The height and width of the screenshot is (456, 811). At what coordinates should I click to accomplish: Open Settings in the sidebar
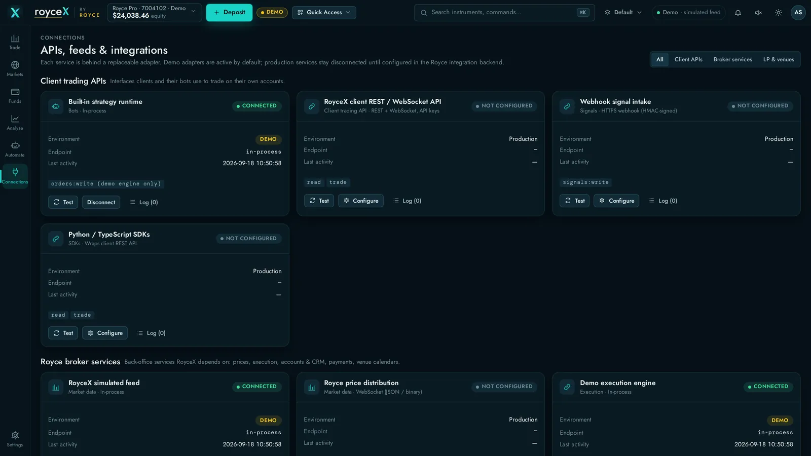click(x=15, y=439)
